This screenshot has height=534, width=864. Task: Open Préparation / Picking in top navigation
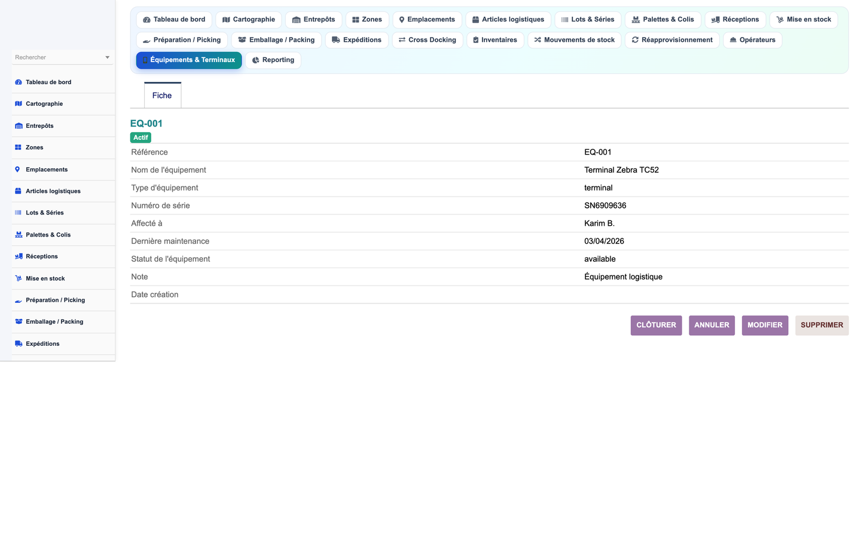point(182,40)
